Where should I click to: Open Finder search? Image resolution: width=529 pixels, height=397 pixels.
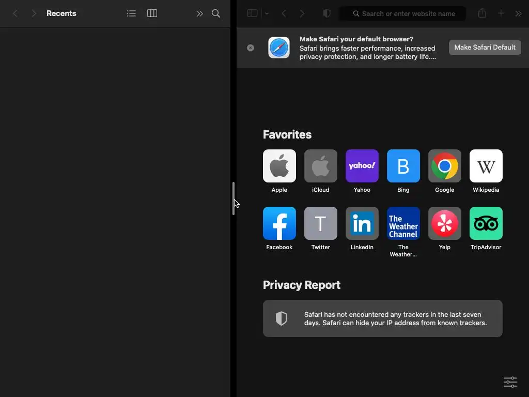(216, 13)
